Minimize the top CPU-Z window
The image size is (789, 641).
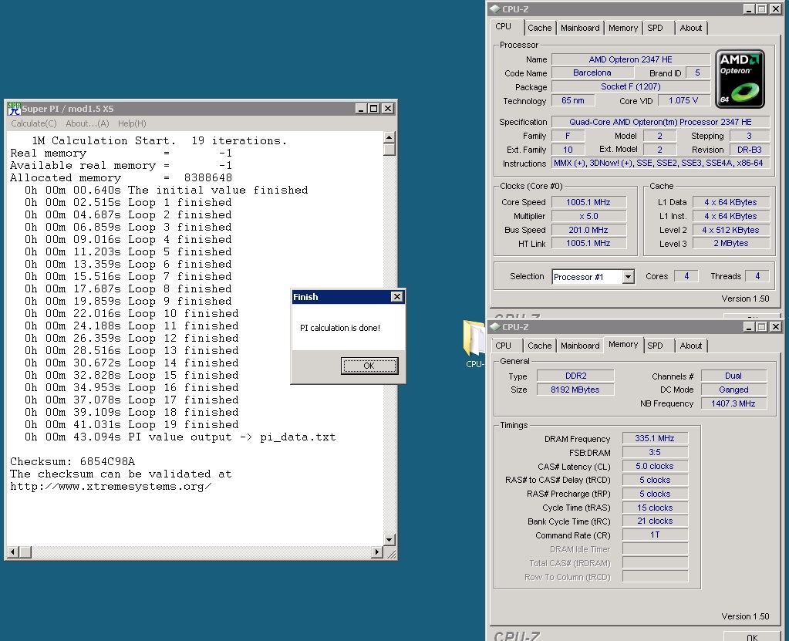point(749,9)
